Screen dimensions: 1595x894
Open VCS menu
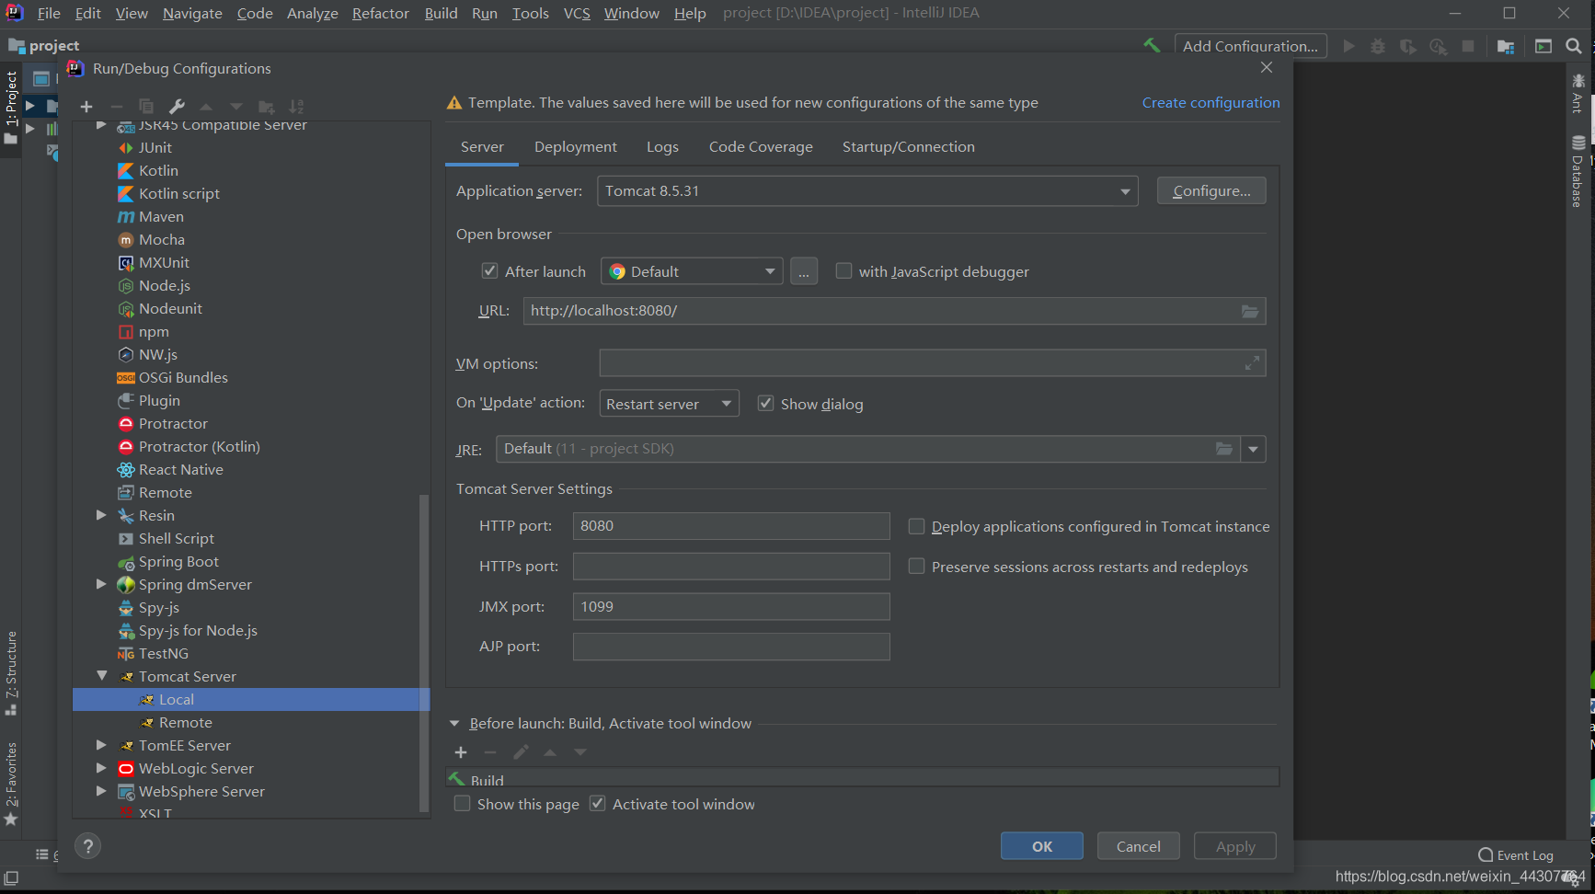click(577, 13)
